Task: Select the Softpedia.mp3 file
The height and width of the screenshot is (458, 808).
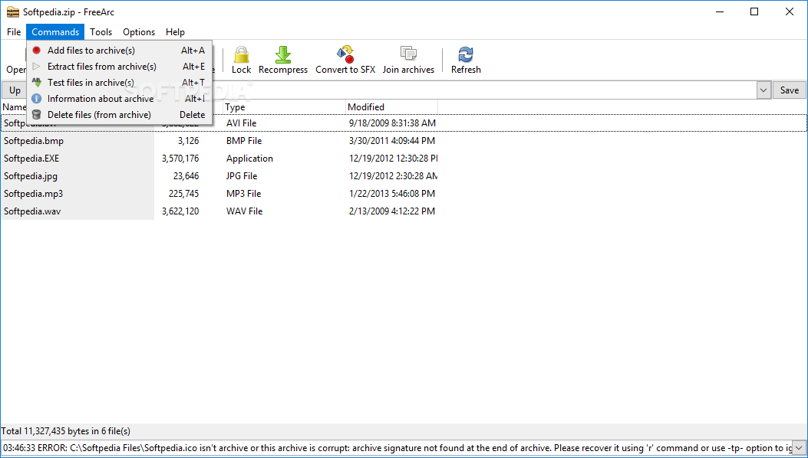Action: point(33,194)
